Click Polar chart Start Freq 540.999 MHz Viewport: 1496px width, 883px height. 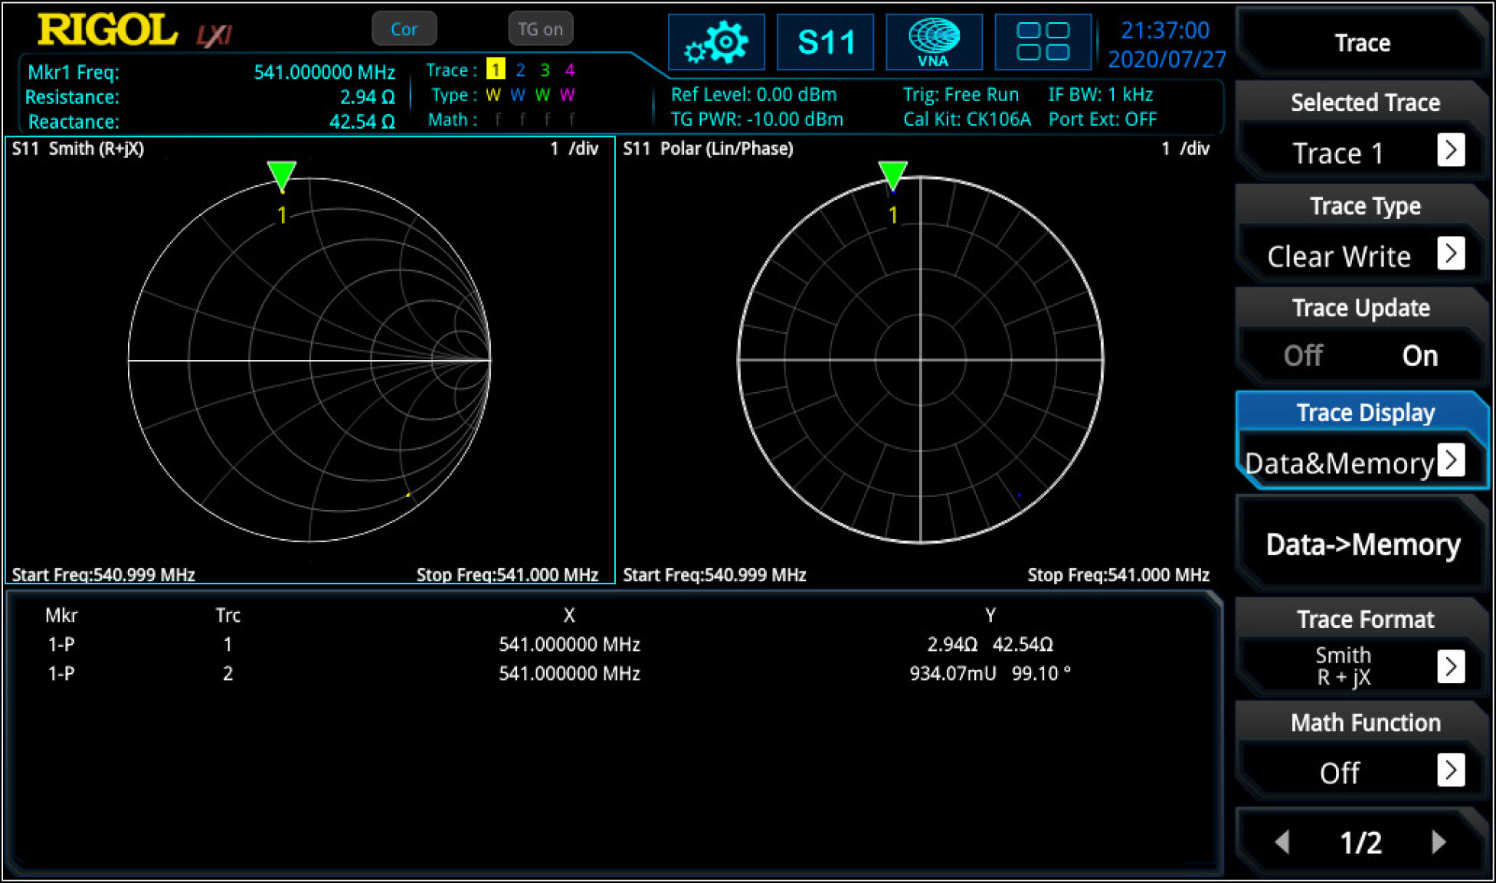tap(714, 574)
